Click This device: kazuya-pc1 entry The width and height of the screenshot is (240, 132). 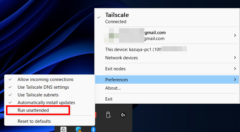coord(167,50)
